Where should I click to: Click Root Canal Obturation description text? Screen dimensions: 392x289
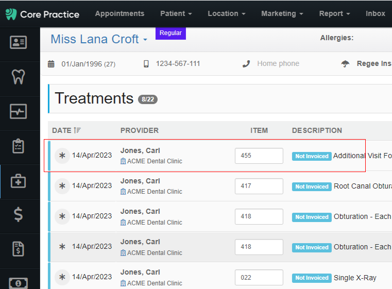[x=363, y=186]
